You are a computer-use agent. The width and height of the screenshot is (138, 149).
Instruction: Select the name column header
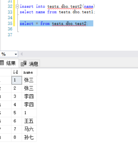[x=29, y=72]
